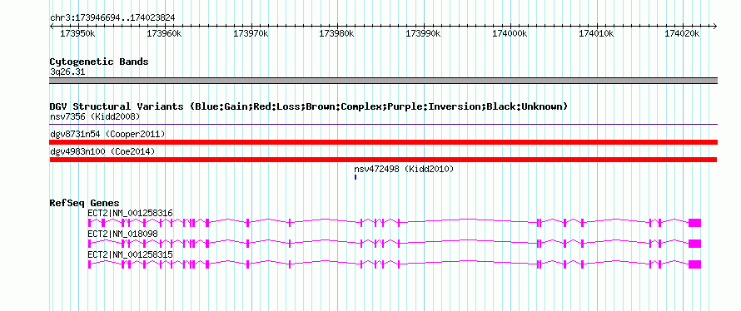
Task: Select the RefSeq Genes track title
Action: (85, 203)
